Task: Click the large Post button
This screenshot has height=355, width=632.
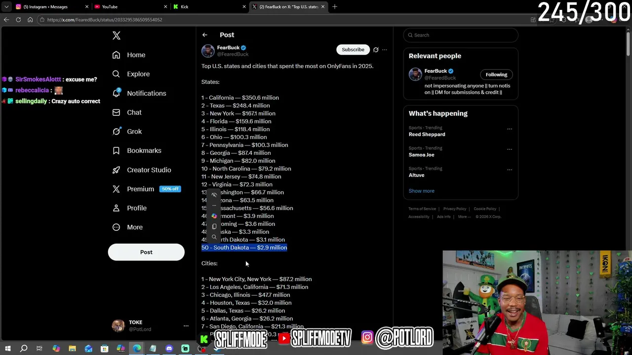Action: (x=146, y=252)
